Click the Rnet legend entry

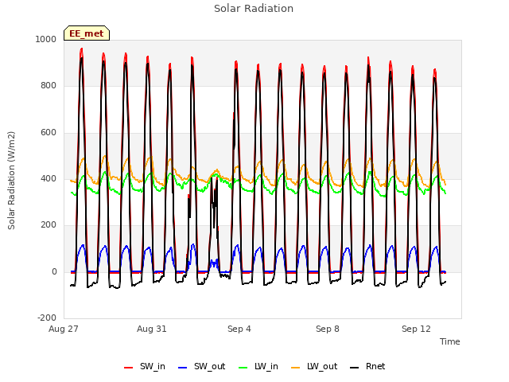[367, 367]
